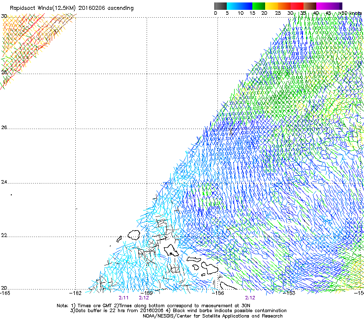Click the longitude label '-162' on bottom axis

[x=76, y=293]
